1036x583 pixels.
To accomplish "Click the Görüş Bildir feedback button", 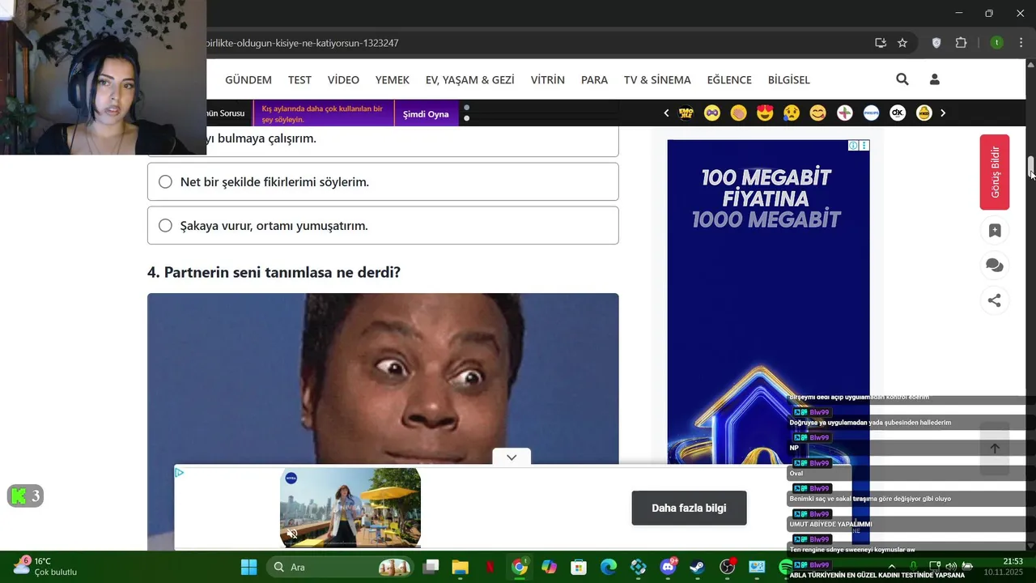I will click(995, 172).
